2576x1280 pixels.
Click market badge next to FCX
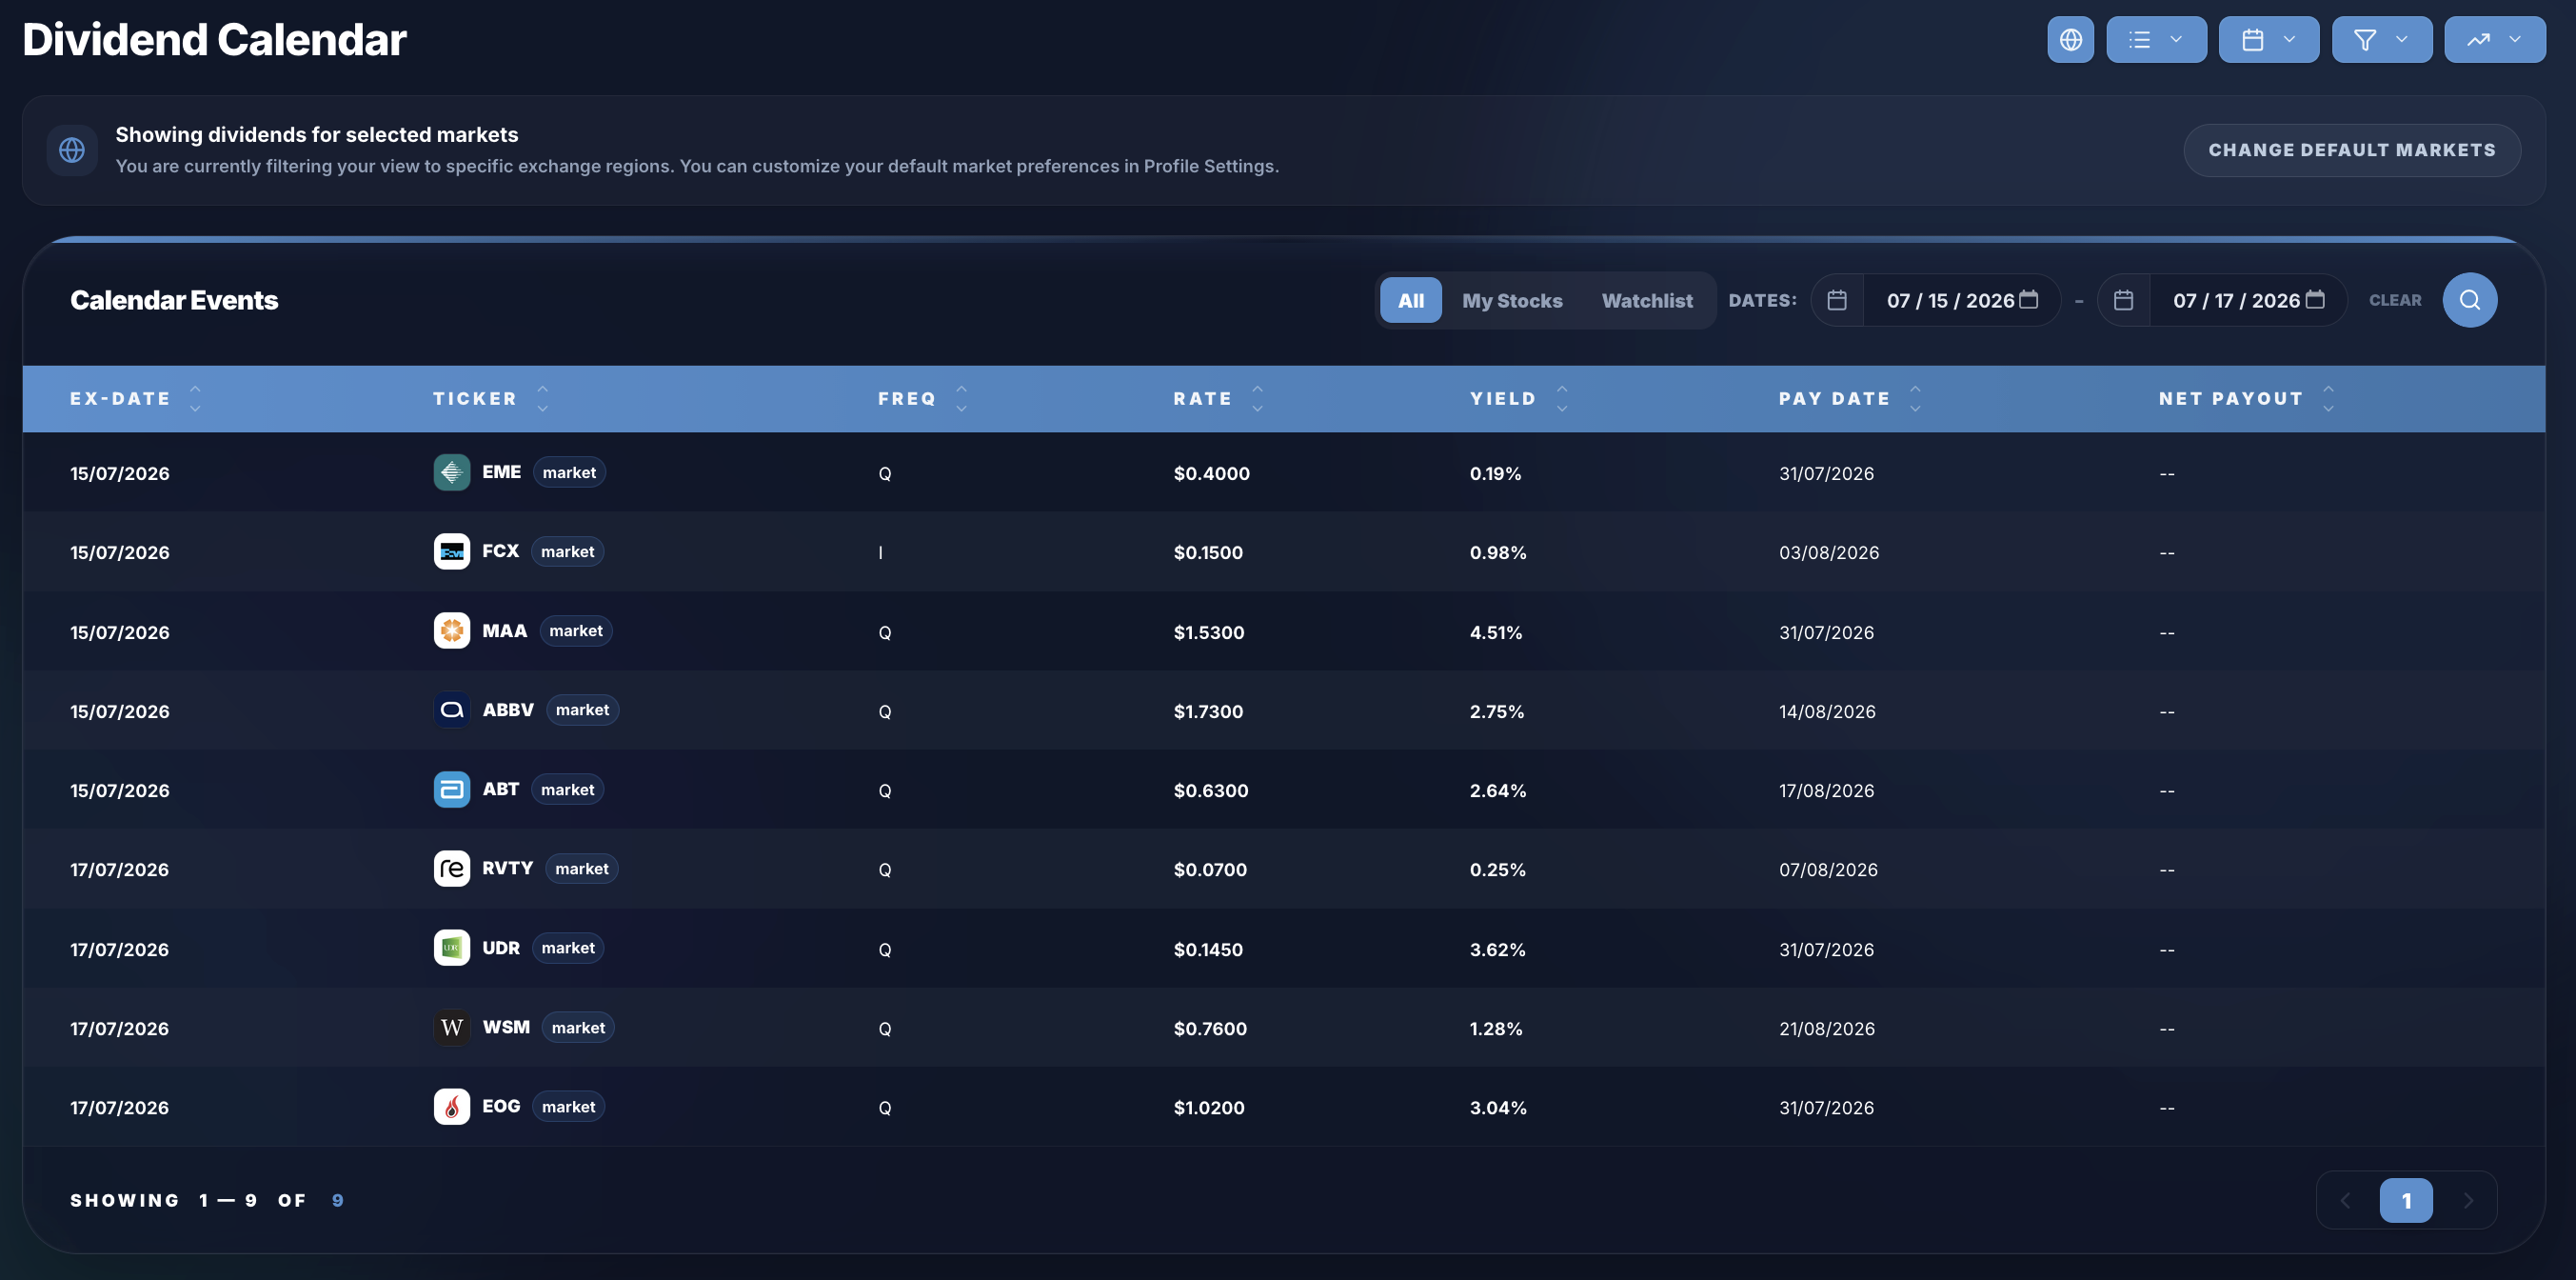tap(567, 551)
